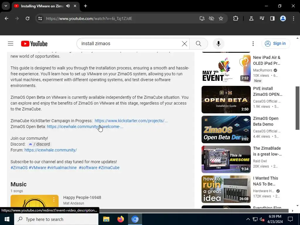Open the Extensions puzzle icon

[236, 18]
